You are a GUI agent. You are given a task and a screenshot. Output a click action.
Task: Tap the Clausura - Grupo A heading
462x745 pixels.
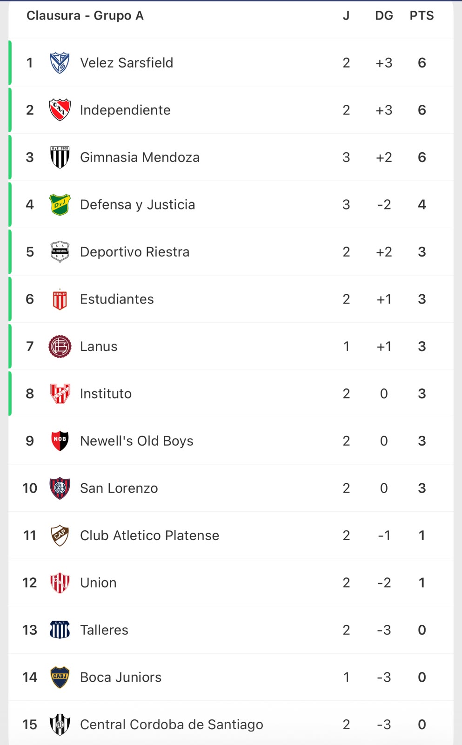tap(85, 16)
